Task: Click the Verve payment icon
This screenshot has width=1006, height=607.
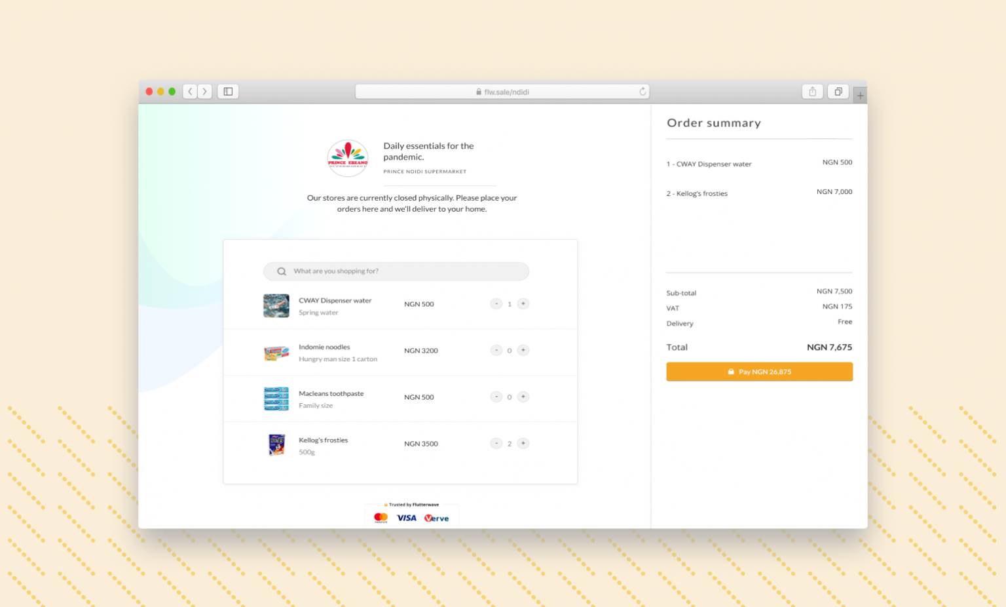Action: pyautogui.click(x=436, y=518)
